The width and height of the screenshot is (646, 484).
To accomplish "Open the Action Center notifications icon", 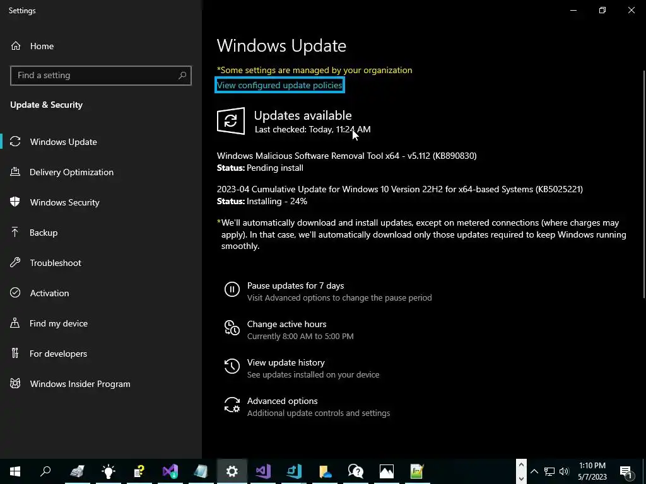I will [x=626, y=471].
